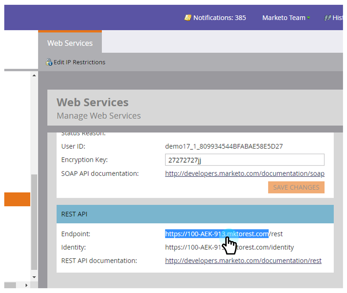Click the Edit IP Restrictions lock icon
The image size is (347, 293).
(49, 62)
